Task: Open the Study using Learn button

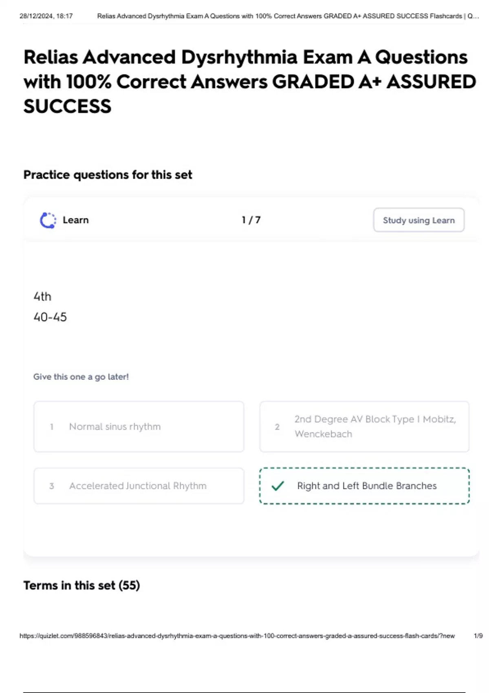Action: coord(419,220)
